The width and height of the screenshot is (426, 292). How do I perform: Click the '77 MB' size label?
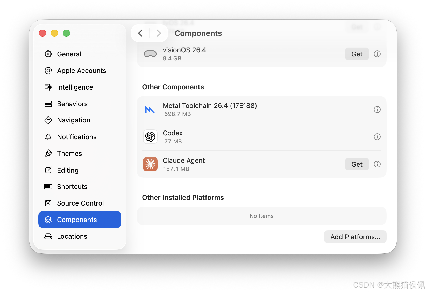coord(173,141)
